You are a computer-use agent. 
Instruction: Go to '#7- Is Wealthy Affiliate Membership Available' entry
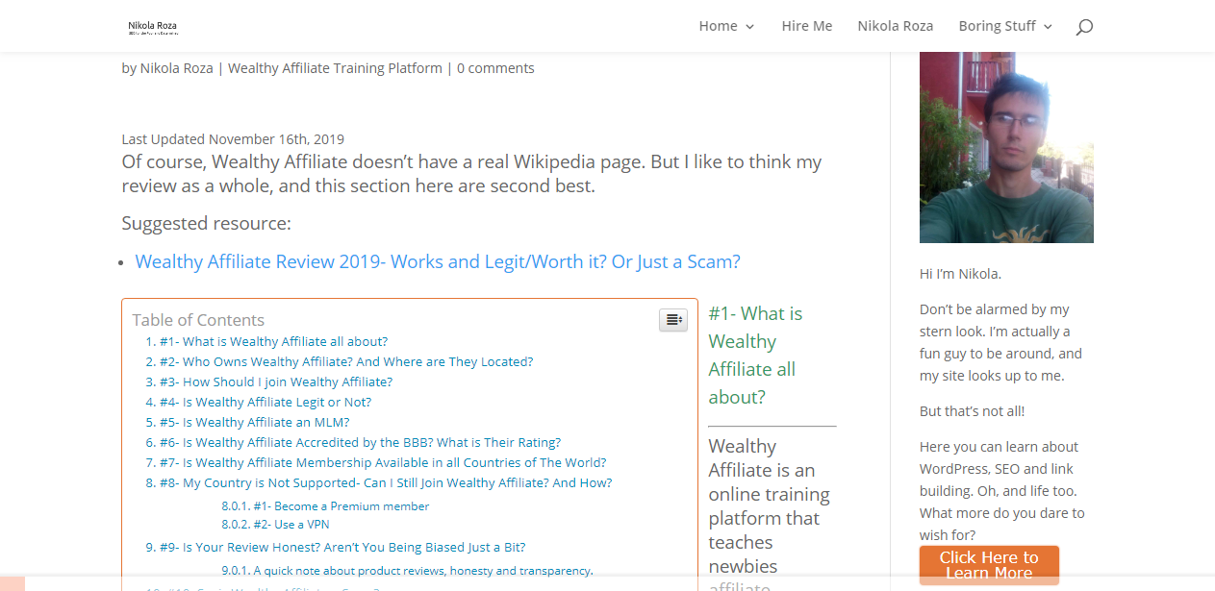pos(383,462)
